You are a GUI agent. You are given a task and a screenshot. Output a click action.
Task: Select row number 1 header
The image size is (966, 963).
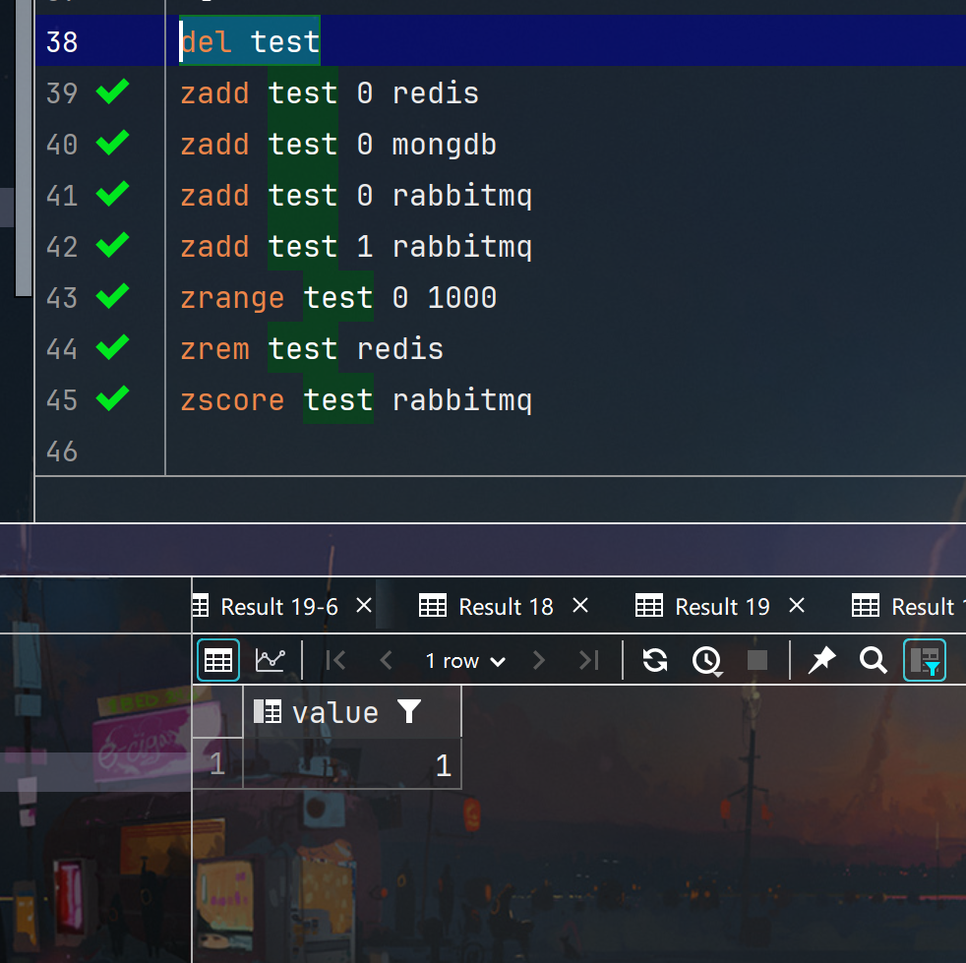click(x=217, y=764)
